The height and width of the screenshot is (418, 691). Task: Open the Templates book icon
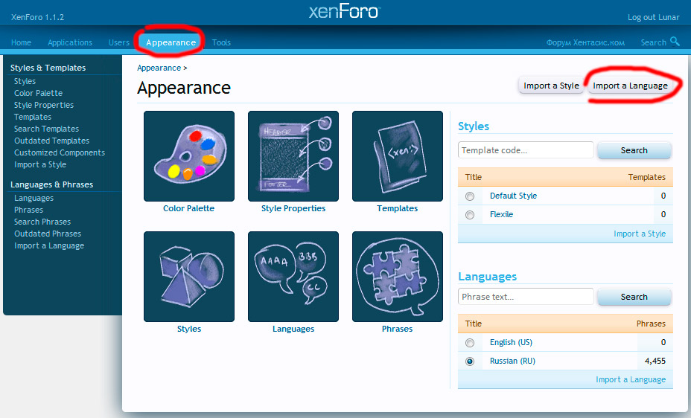[398, 156]
